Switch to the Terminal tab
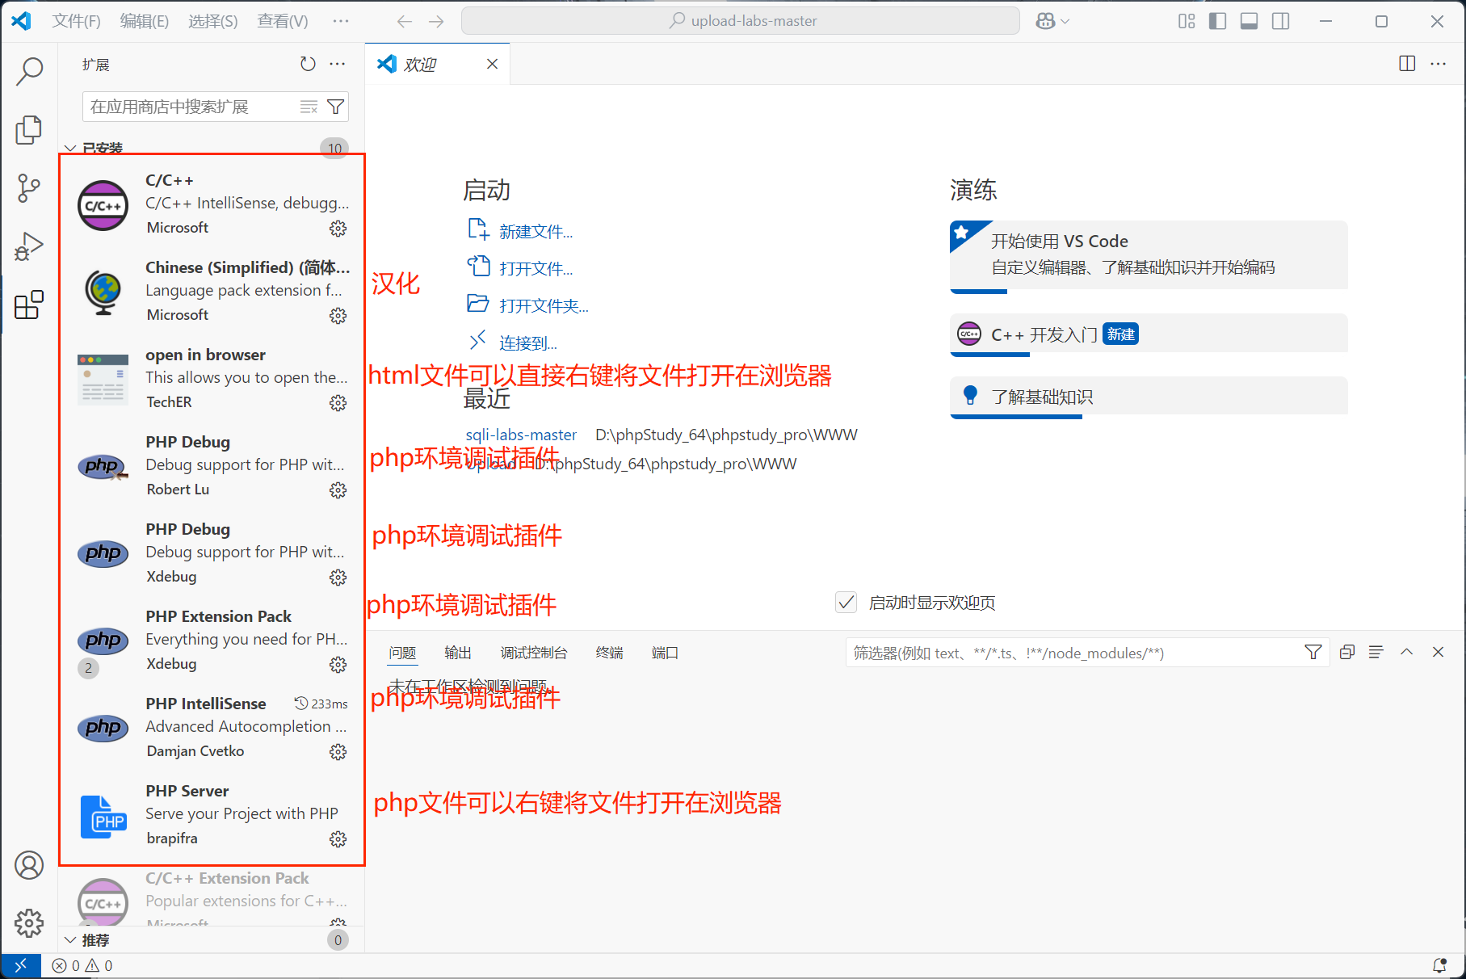The width and height of the screenshot is (1466, 979). pyautogui.click(x=610, y=653)
